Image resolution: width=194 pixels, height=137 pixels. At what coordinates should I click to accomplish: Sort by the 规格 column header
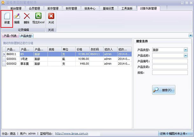click(54, 49)
